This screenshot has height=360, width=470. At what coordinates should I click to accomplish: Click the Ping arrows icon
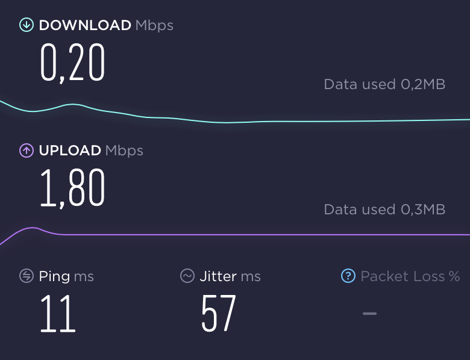click(x=27, y=276)
